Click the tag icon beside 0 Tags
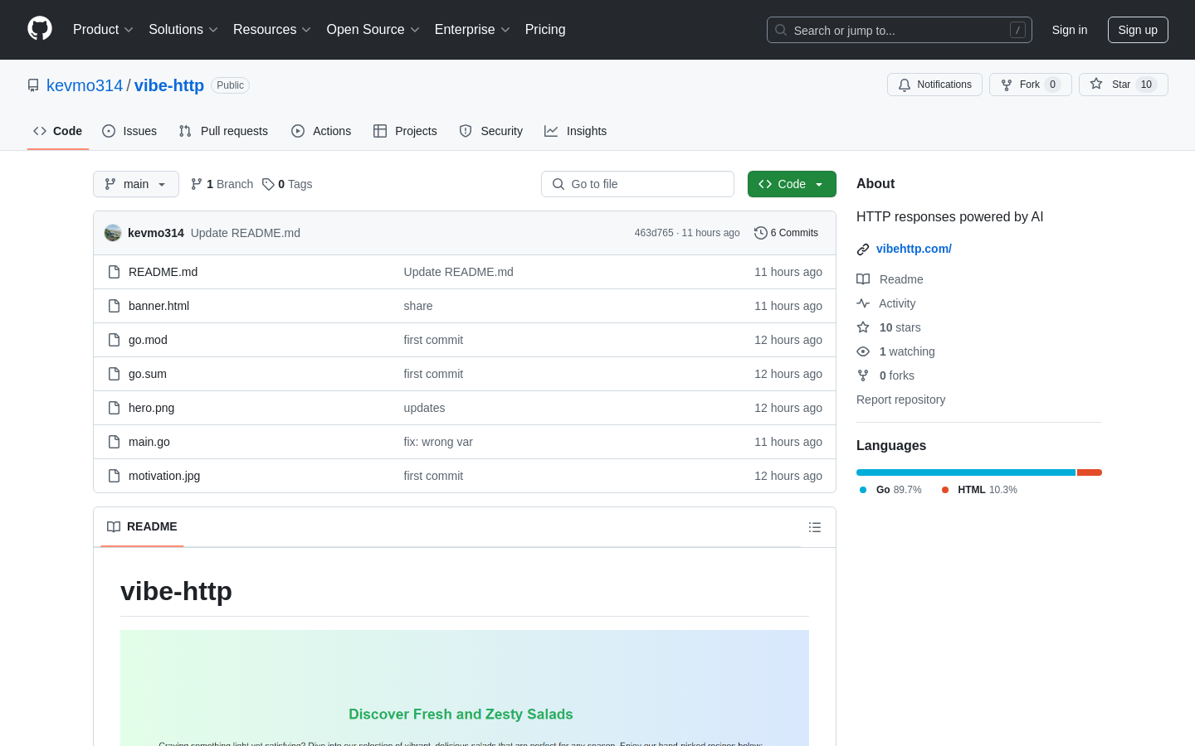The width and height of the screenshot is (1195, 746). click(268, 184)
